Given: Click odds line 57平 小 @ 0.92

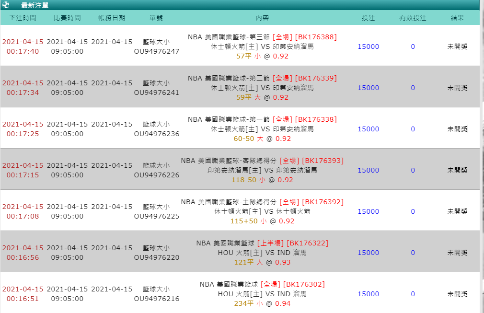Looking at the screenshot, I should tap(262, 56).
